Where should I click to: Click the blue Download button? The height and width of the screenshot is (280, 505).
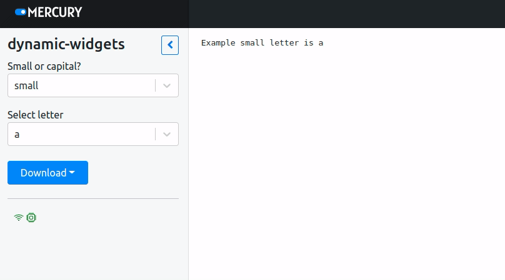44,173
